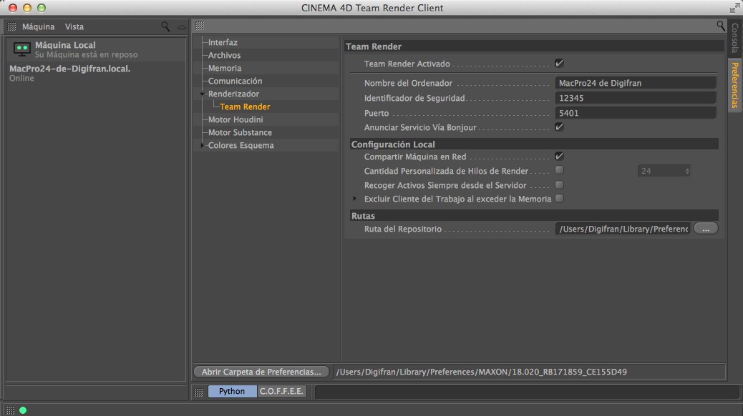Click the render threads count stepper arrows
Image resolution: width=743 pixels, height=416 pixels.
(x=687, y=171)
